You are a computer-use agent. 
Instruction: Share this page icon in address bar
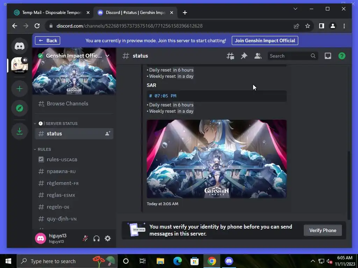coord(296,26)
